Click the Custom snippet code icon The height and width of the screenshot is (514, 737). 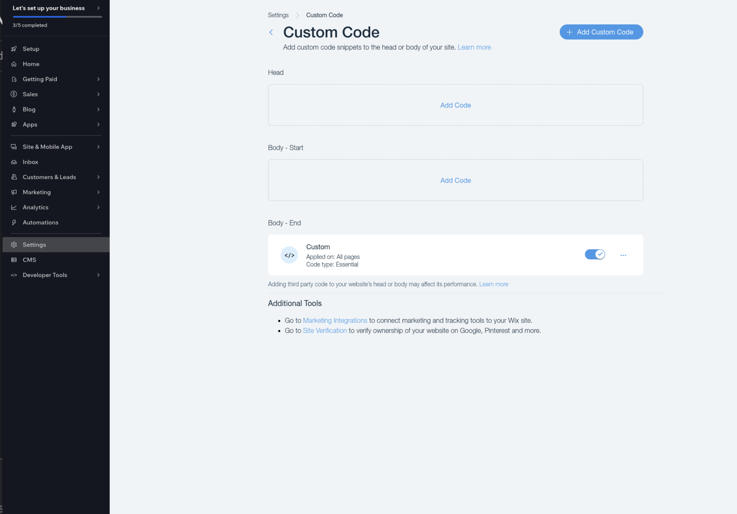tap(289, 255)
